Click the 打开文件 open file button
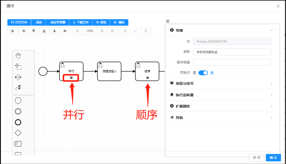 (19, 22)
